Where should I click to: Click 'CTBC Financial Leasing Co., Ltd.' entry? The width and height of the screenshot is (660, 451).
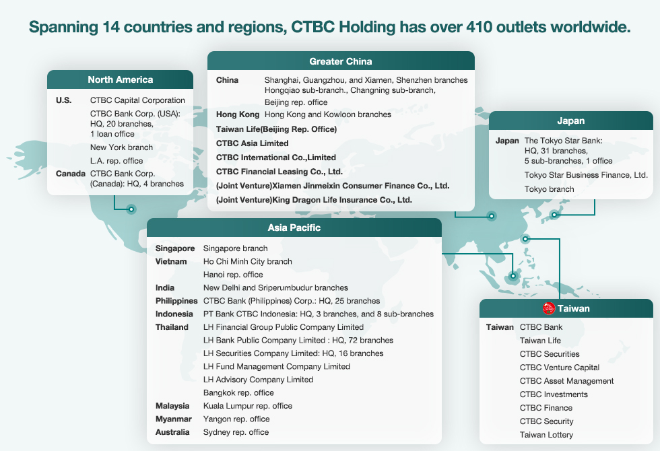279,172
